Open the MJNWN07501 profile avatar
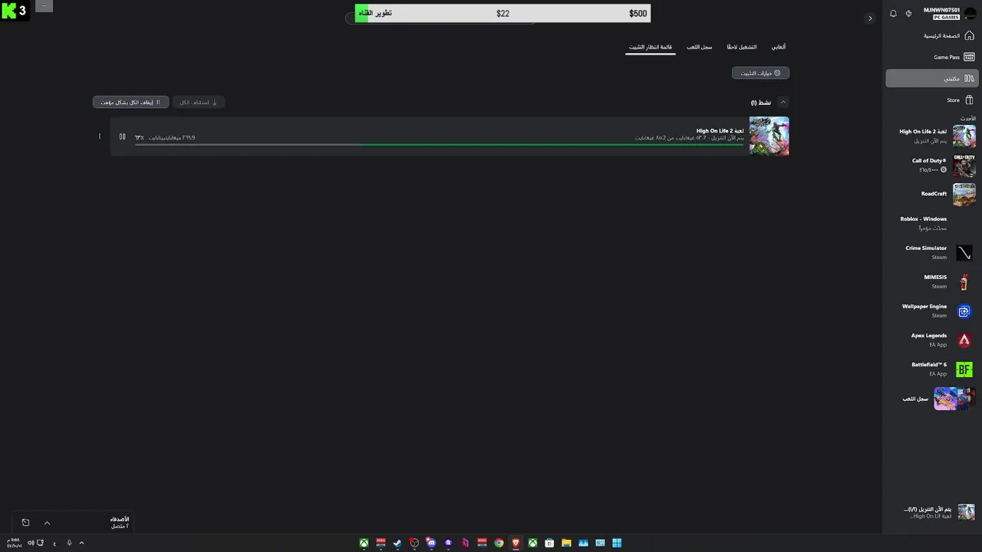Viewport: 982px width, 552px height. pos(970,14)
